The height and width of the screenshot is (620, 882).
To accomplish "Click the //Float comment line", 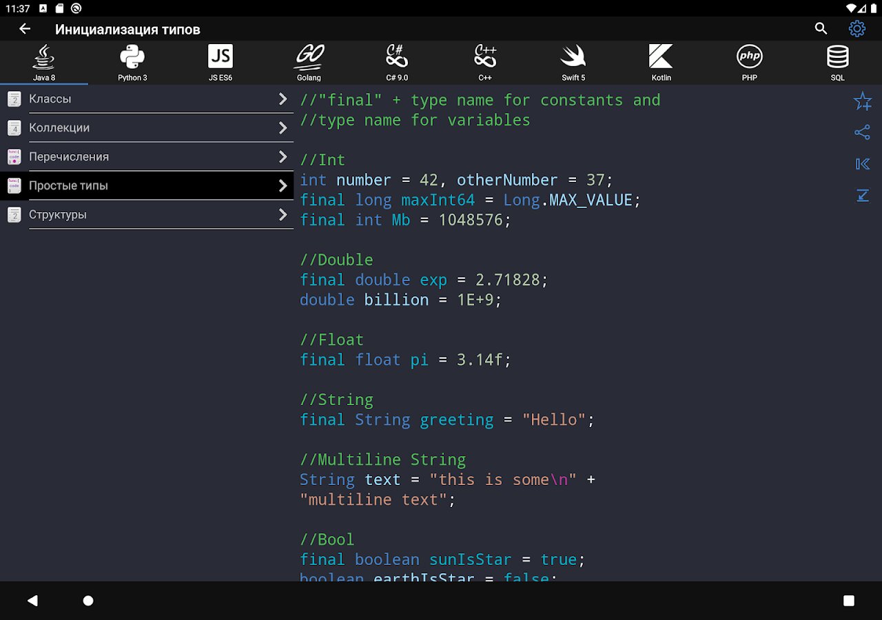I will 331,340.
